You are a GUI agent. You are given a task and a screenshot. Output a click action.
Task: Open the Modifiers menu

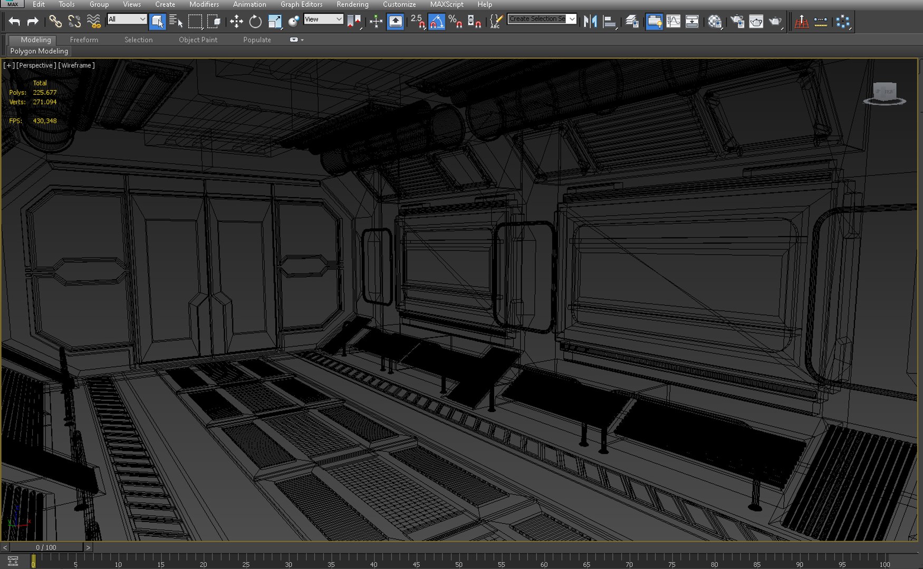click(204, 4)
